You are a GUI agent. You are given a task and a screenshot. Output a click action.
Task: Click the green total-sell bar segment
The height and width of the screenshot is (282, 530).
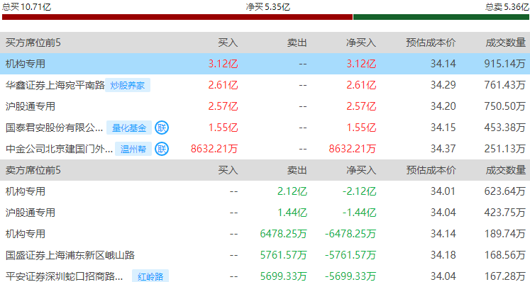[441, 17]
